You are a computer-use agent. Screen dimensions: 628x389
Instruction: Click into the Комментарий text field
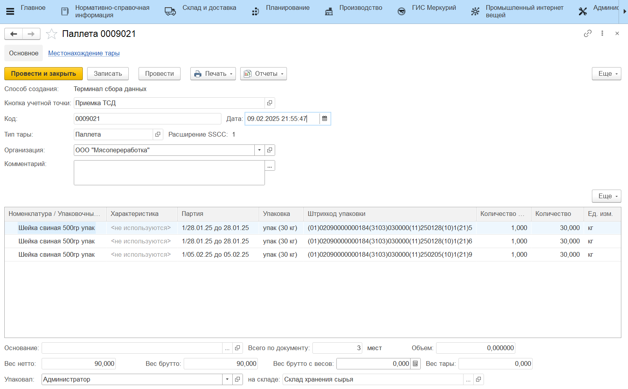[x=169, y=173]
